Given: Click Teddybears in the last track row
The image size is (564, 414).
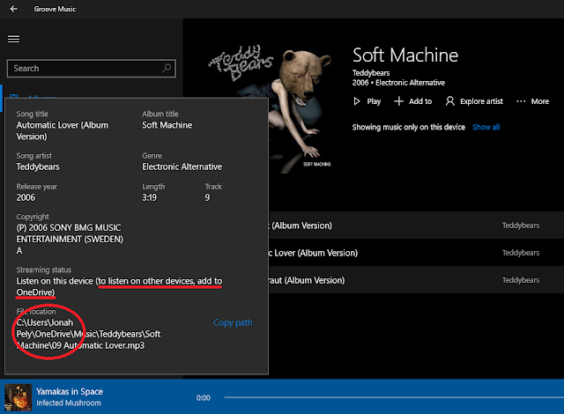Looking at the screenshot, I should pos(521,280).
